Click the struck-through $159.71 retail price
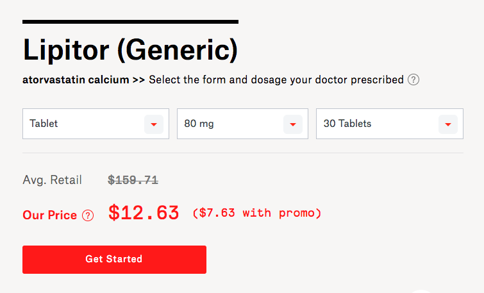The width and height of the screenshot is (484, 293). (133, 180)
